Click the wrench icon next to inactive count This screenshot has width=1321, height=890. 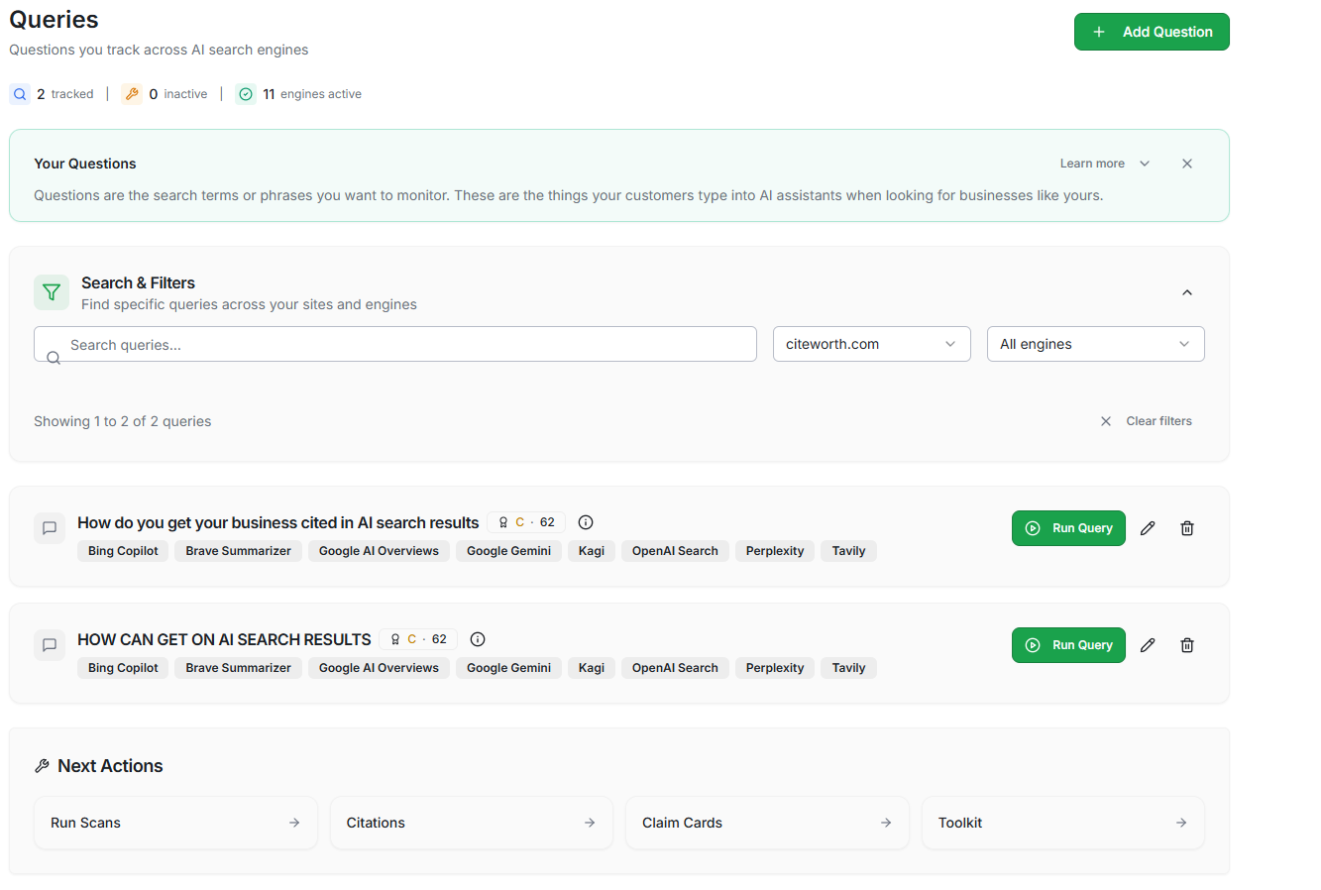tap(132, 93)
